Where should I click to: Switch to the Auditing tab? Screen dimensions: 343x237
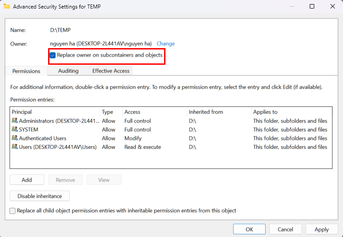(68, 71)
